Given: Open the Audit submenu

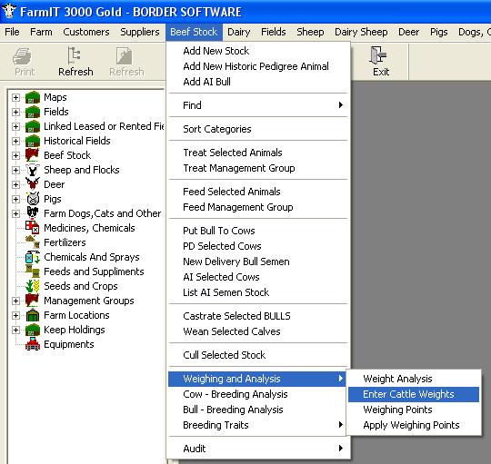Looking at the screenshot, I should point(258,449).
